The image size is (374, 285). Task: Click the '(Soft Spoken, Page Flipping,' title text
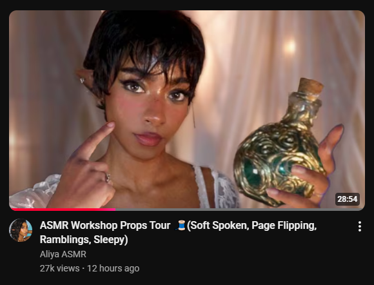pyautogui.click(x=252, y=226)
